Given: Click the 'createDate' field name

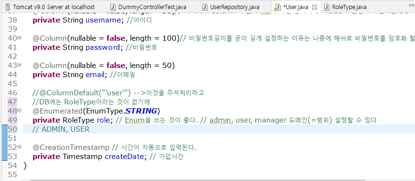Looking at the screenshot, I should coord(125,157).
